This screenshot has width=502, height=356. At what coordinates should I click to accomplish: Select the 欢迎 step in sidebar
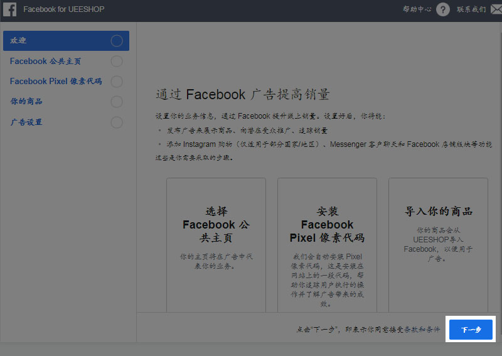(67, 41)
